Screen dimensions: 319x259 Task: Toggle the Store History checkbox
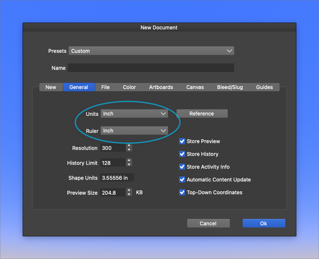pyautogui.click(x=182, y=154)
